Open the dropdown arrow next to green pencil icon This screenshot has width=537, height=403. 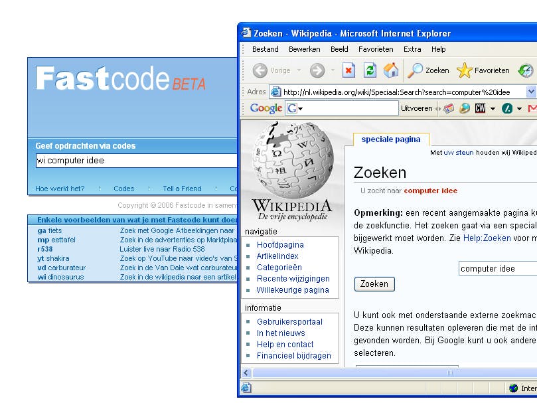point(519,109)
